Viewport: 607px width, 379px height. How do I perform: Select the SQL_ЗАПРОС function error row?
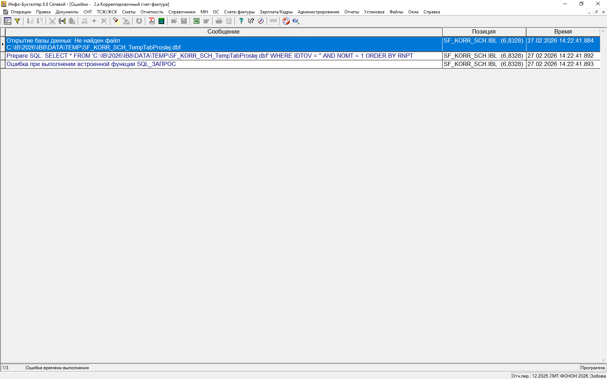pos(91,64)
